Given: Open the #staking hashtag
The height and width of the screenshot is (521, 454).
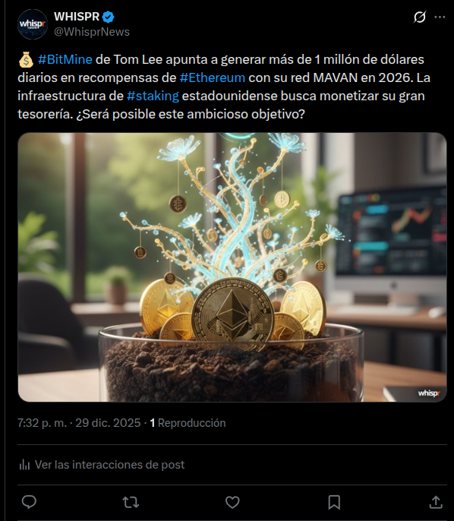Looking at the screenshot, I should point(153,96).
